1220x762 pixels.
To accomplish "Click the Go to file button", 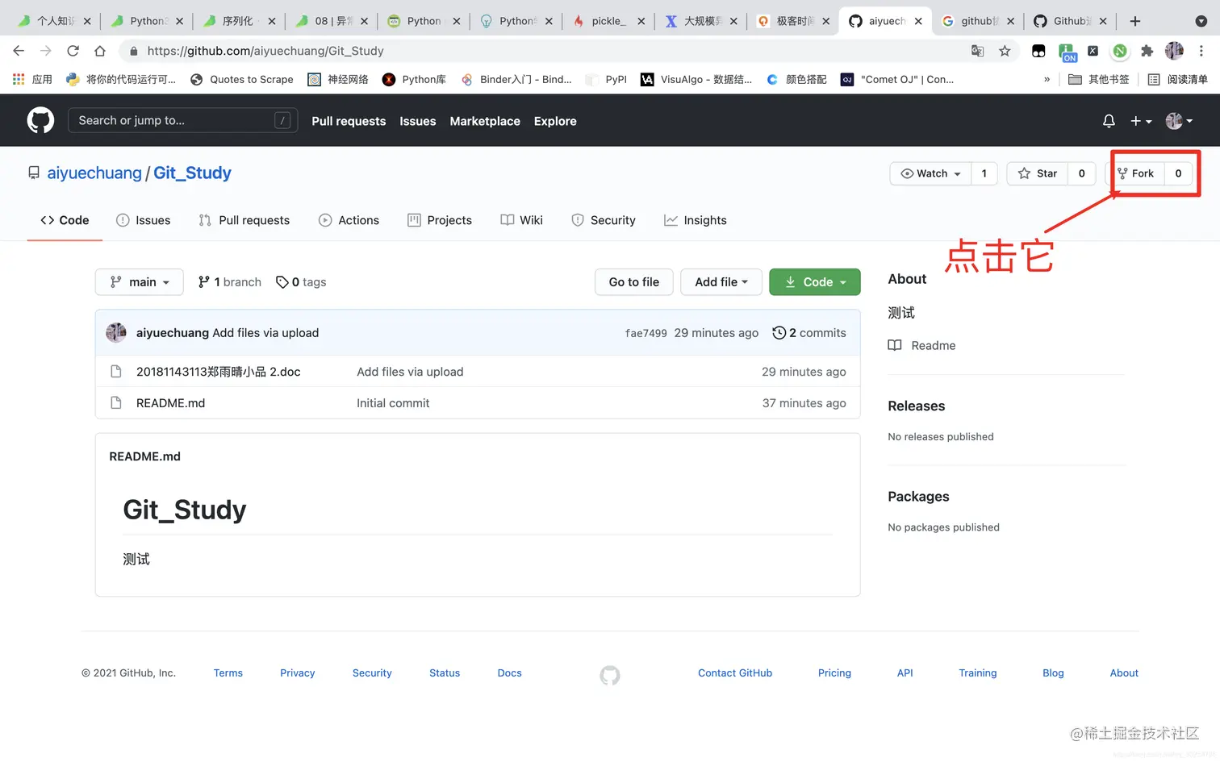I will [x=634, y=281].
